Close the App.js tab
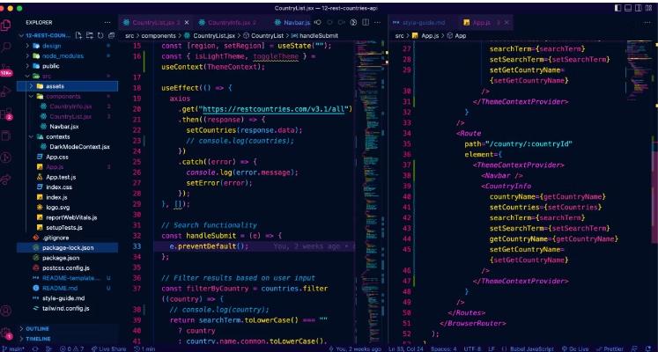This screenshot has width=658, height=352. tap(506, 22)
